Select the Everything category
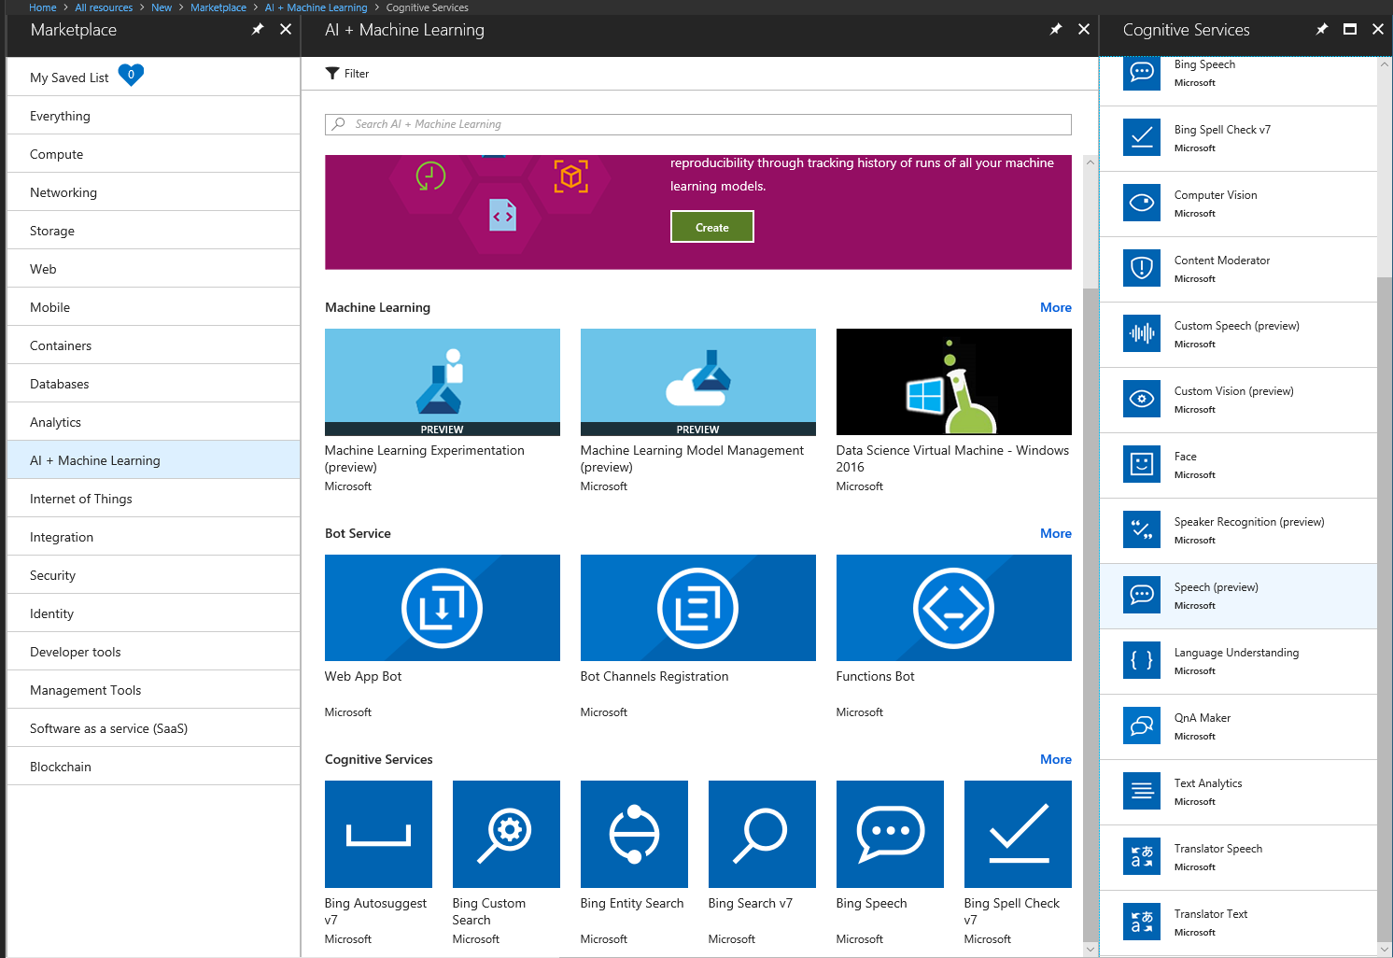 [153, 116]
